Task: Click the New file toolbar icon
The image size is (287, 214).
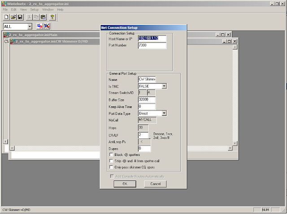Action: [x=6, y=17]
